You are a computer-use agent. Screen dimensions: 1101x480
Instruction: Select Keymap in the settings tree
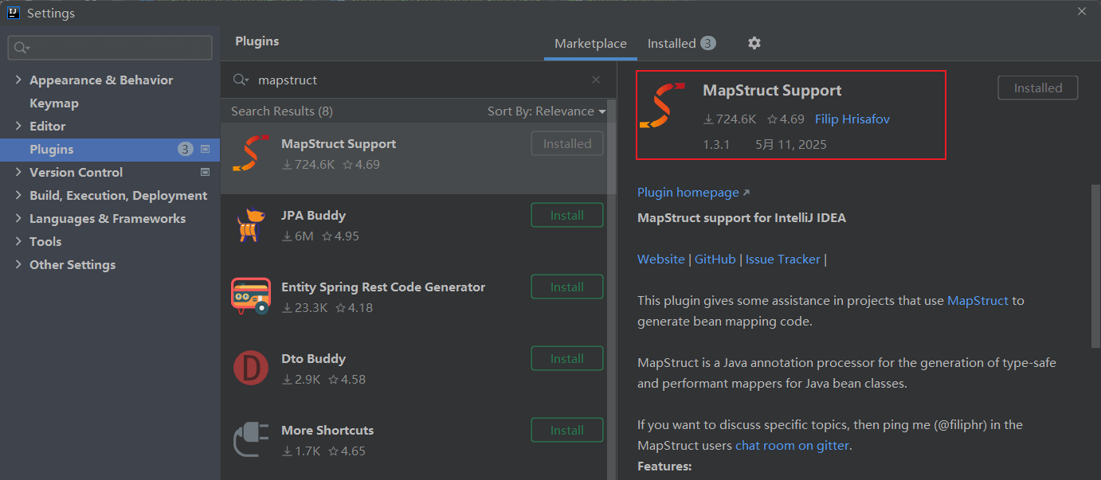pyautogui.click(x=53, y=103)
